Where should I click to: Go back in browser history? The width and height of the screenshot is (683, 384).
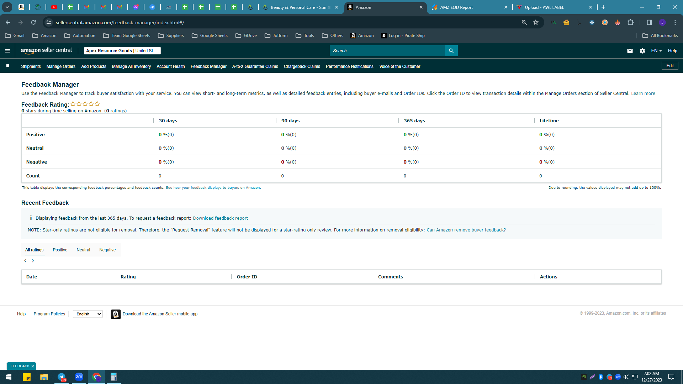(8, 22)
